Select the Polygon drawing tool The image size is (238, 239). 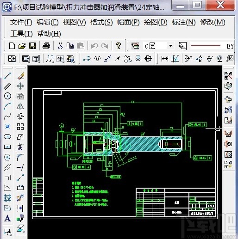[7, 157]
